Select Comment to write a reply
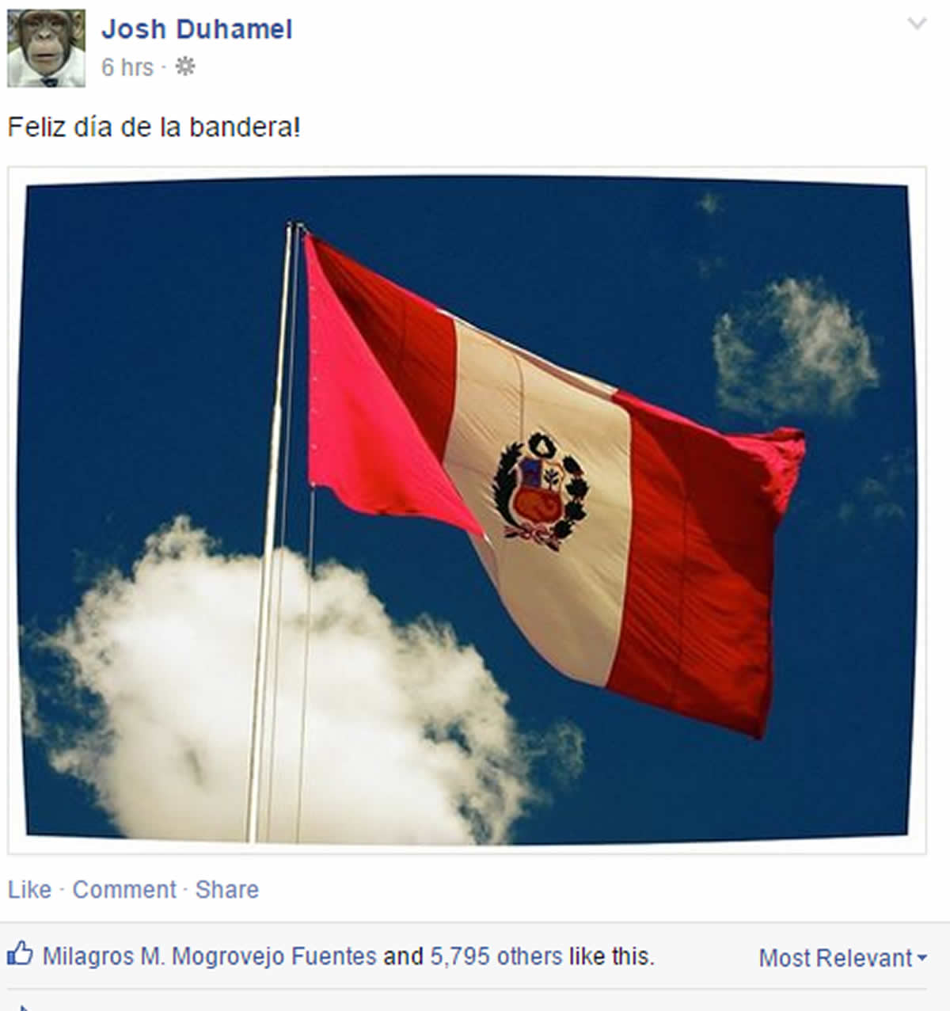Image resolution: width=950 pixels, height=1011 pixels. [x=124, y=889]
